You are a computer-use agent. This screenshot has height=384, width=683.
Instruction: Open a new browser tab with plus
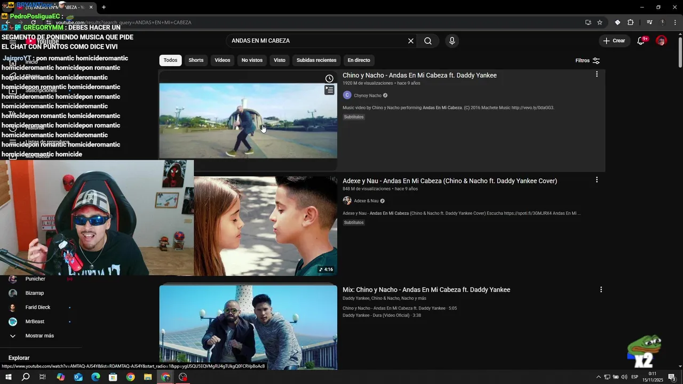[104, 7]
